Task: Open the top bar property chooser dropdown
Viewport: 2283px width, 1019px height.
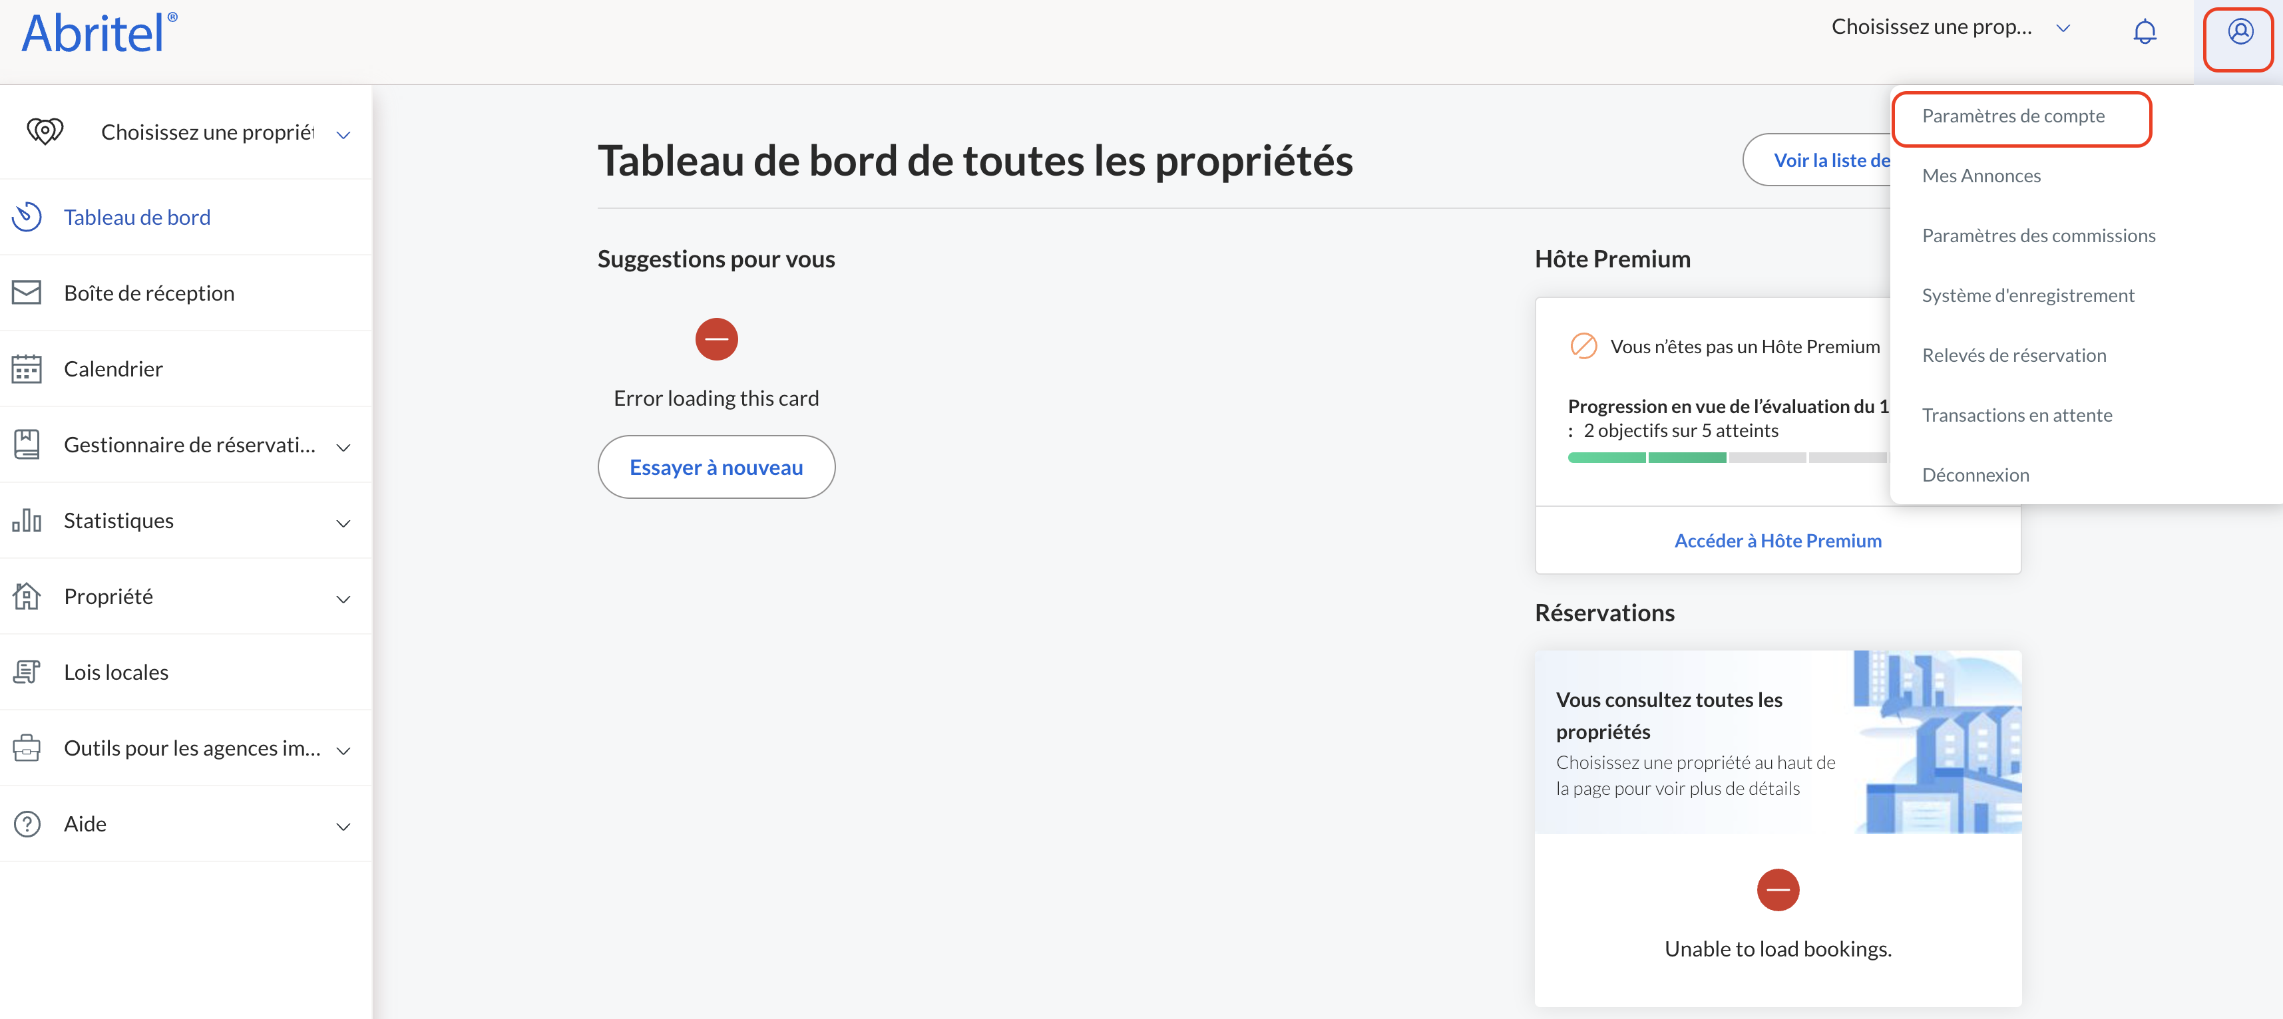Action: click(x=1950, y=27)
